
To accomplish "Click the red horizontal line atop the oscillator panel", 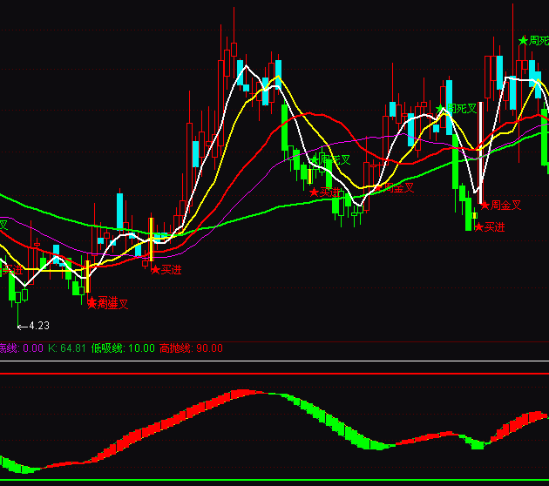I will tap(274, 374).
